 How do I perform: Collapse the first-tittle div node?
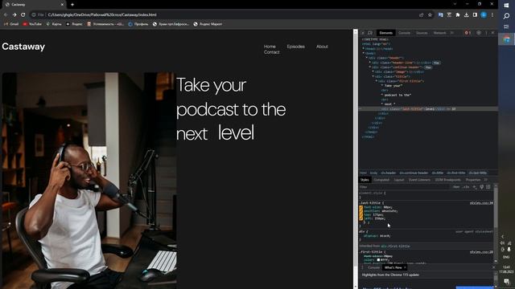coord(377,80)
